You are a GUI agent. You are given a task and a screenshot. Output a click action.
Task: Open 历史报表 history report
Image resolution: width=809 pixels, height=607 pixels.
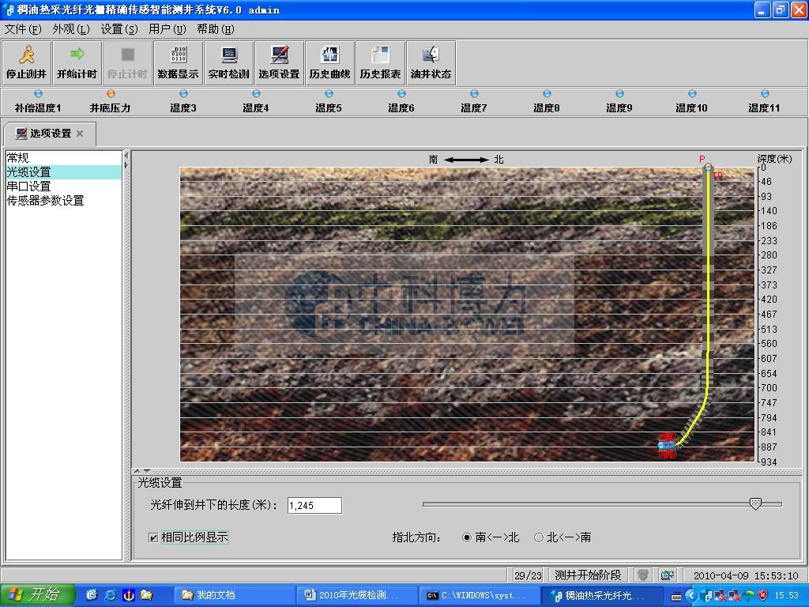380,62
